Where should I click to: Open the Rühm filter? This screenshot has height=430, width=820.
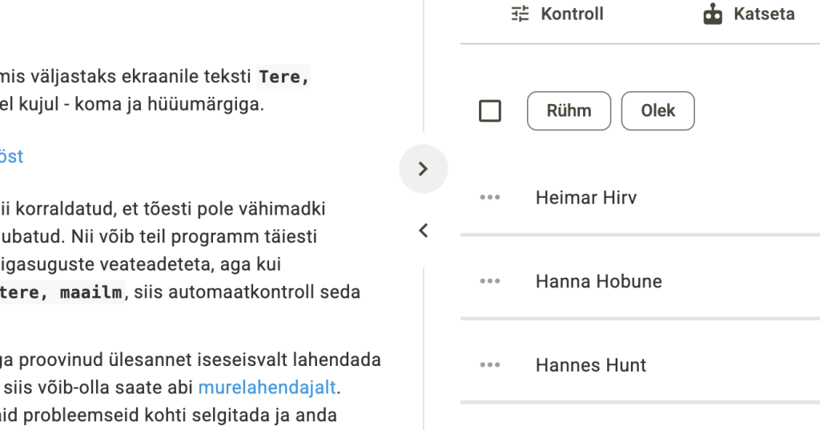coord(569,111)
